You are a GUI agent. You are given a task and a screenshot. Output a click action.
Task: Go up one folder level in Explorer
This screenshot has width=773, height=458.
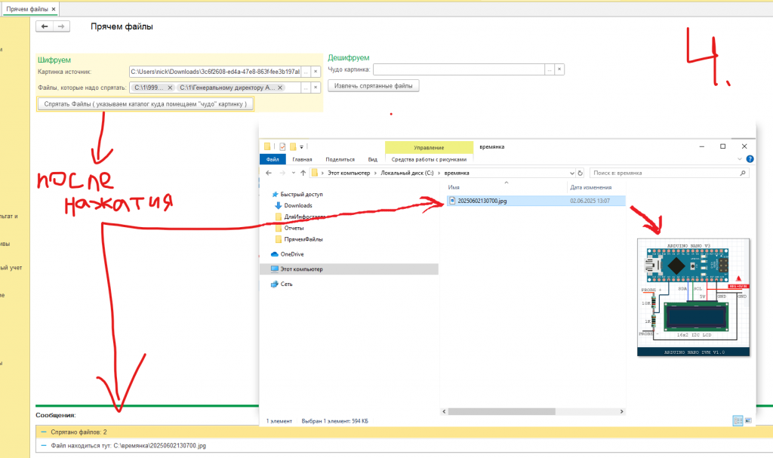click(303, 173)
